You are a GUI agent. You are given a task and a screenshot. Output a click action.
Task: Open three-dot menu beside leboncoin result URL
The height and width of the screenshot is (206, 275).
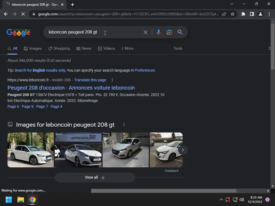pyautogui.click(x=112, y=80)
